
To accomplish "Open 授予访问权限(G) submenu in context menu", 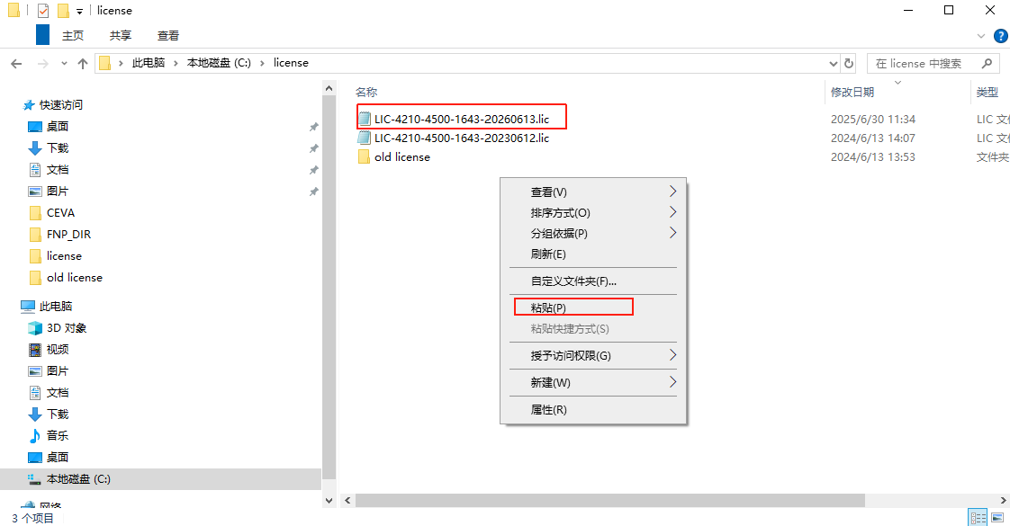I will pos(593,355).
